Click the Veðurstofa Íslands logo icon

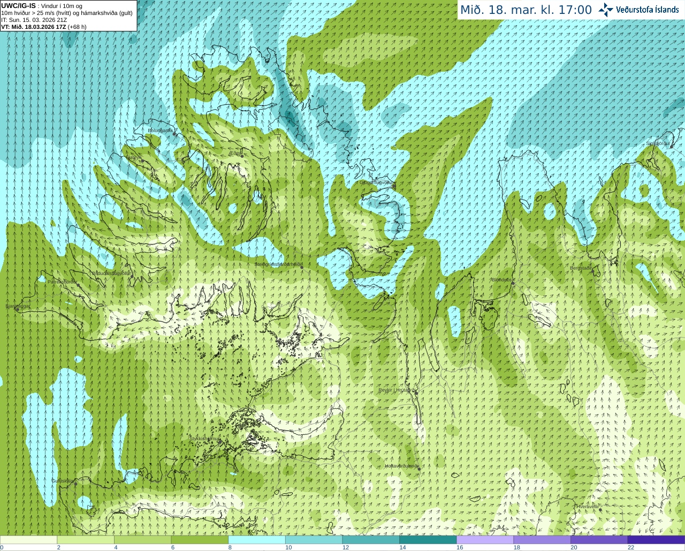(x=606, y=10)
